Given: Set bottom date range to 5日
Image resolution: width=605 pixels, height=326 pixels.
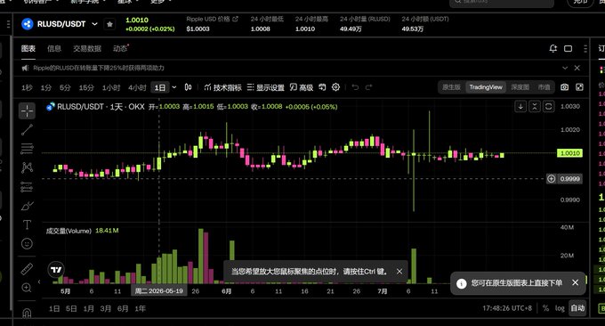Looking at the screenshot, I should tap(71, 308).
